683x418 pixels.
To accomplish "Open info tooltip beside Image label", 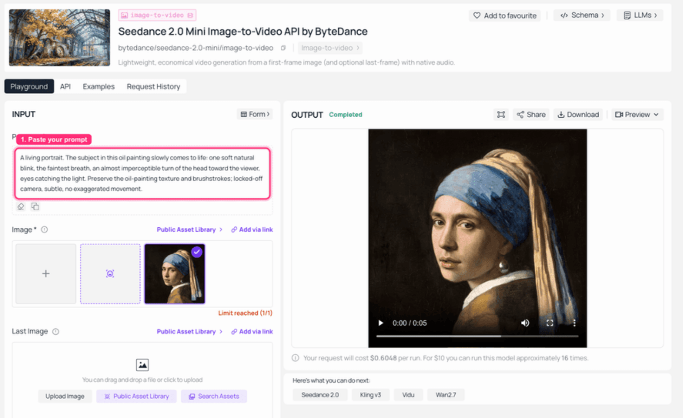I will 44,229.
